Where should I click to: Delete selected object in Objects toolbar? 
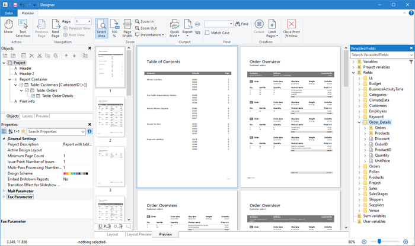(x=31, y=56)
